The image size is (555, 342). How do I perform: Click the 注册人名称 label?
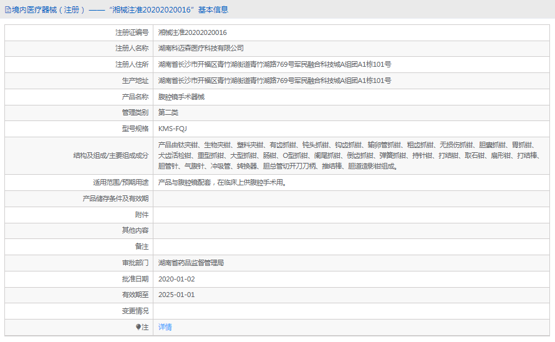pos(132,48)
